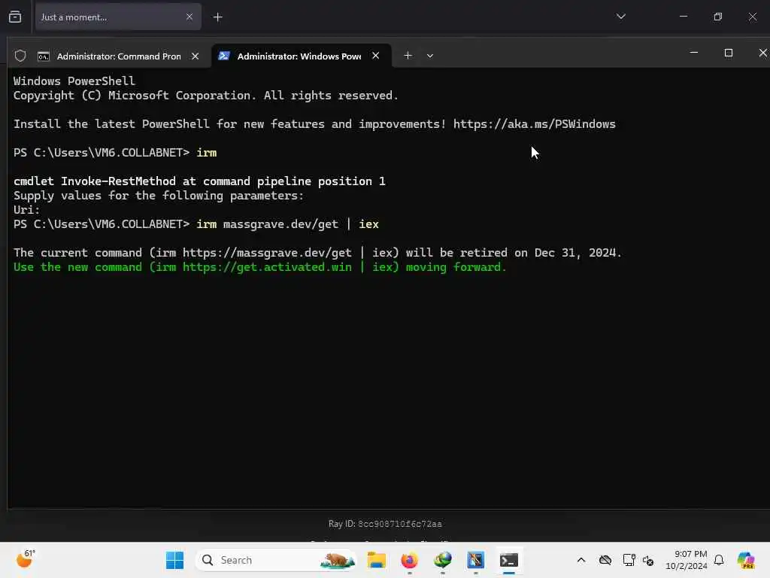Viewport: 770px width, 578px height.
Task: Launch Firefox from the taskbar
Action: [410, 560]
